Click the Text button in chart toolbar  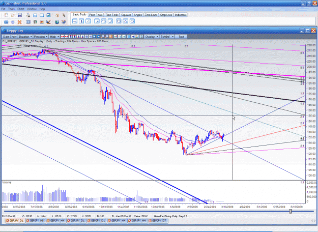click(x=181, y=37)
